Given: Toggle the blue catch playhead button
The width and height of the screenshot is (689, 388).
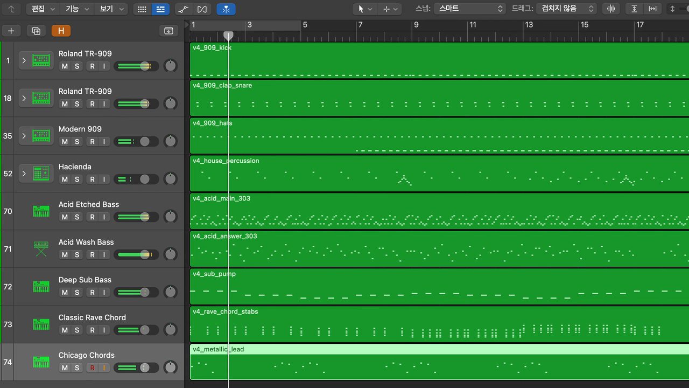Looking at the screenshot, I should click(x=226, y=9).
